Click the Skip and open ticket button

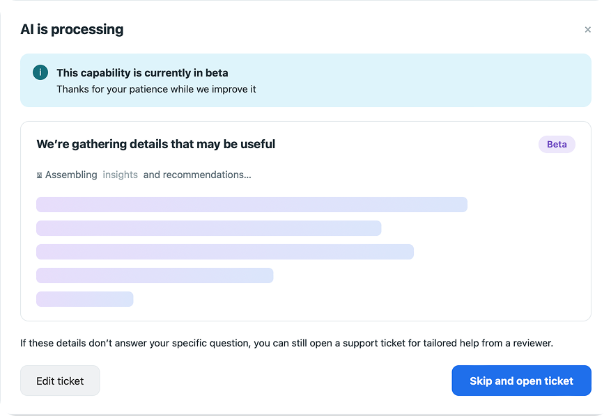521,381
